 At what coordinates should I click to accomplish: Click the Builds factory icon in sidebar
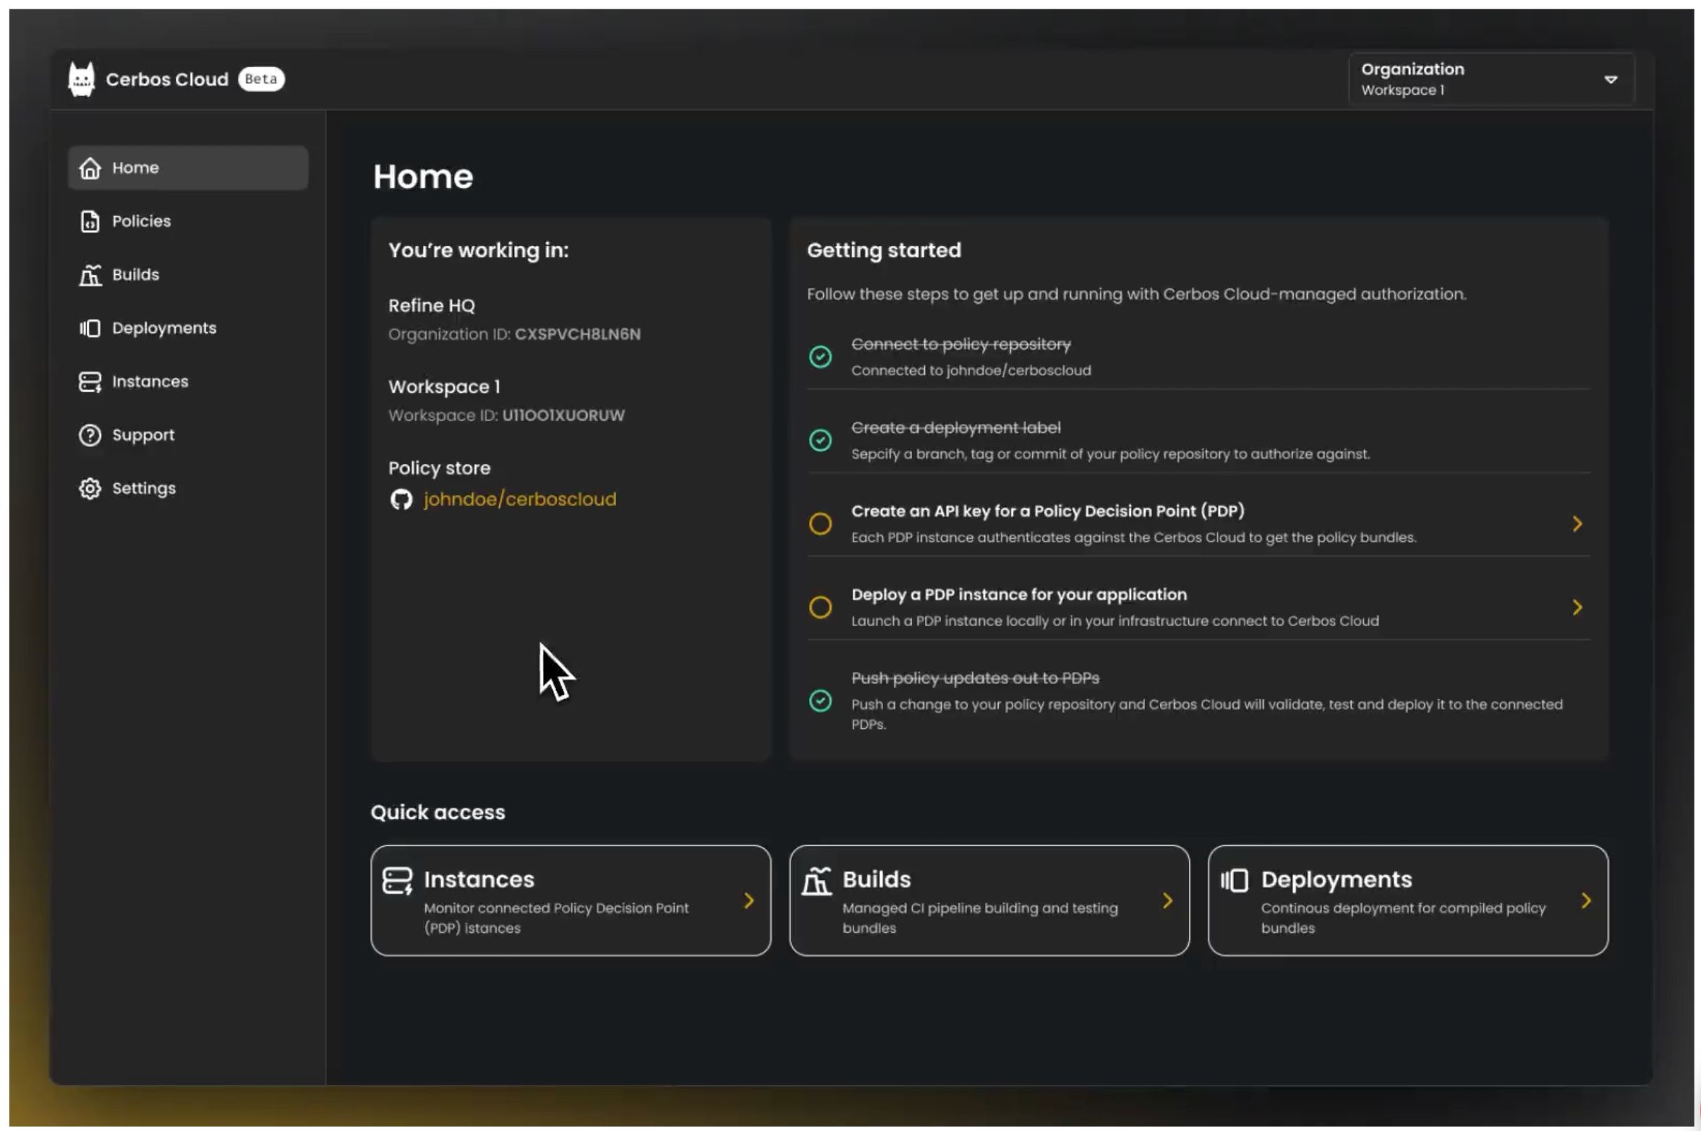(90, 275)
